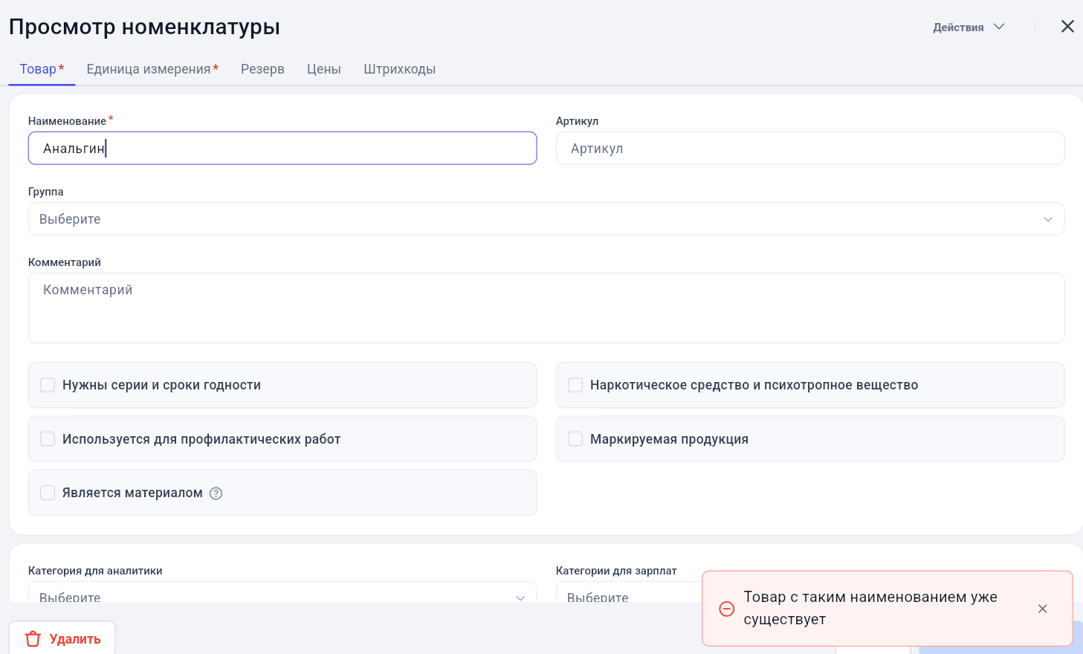Enable Нужны серии и сроки годности checkbox

point(48,385)
